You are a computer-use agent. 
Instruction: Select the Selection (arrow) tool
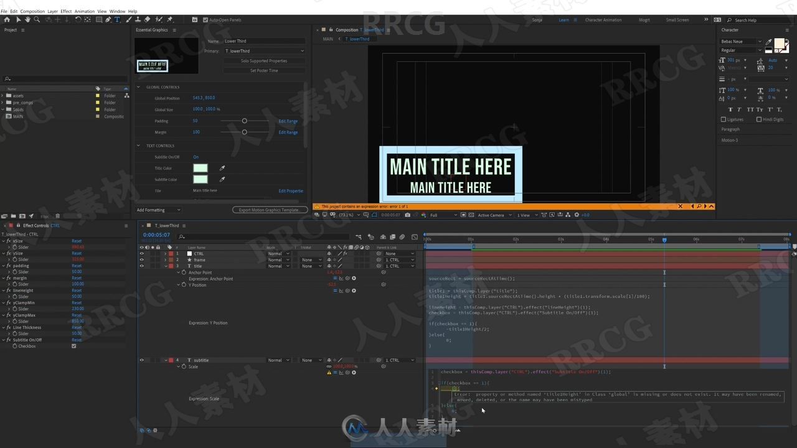(x=18, y=20)
